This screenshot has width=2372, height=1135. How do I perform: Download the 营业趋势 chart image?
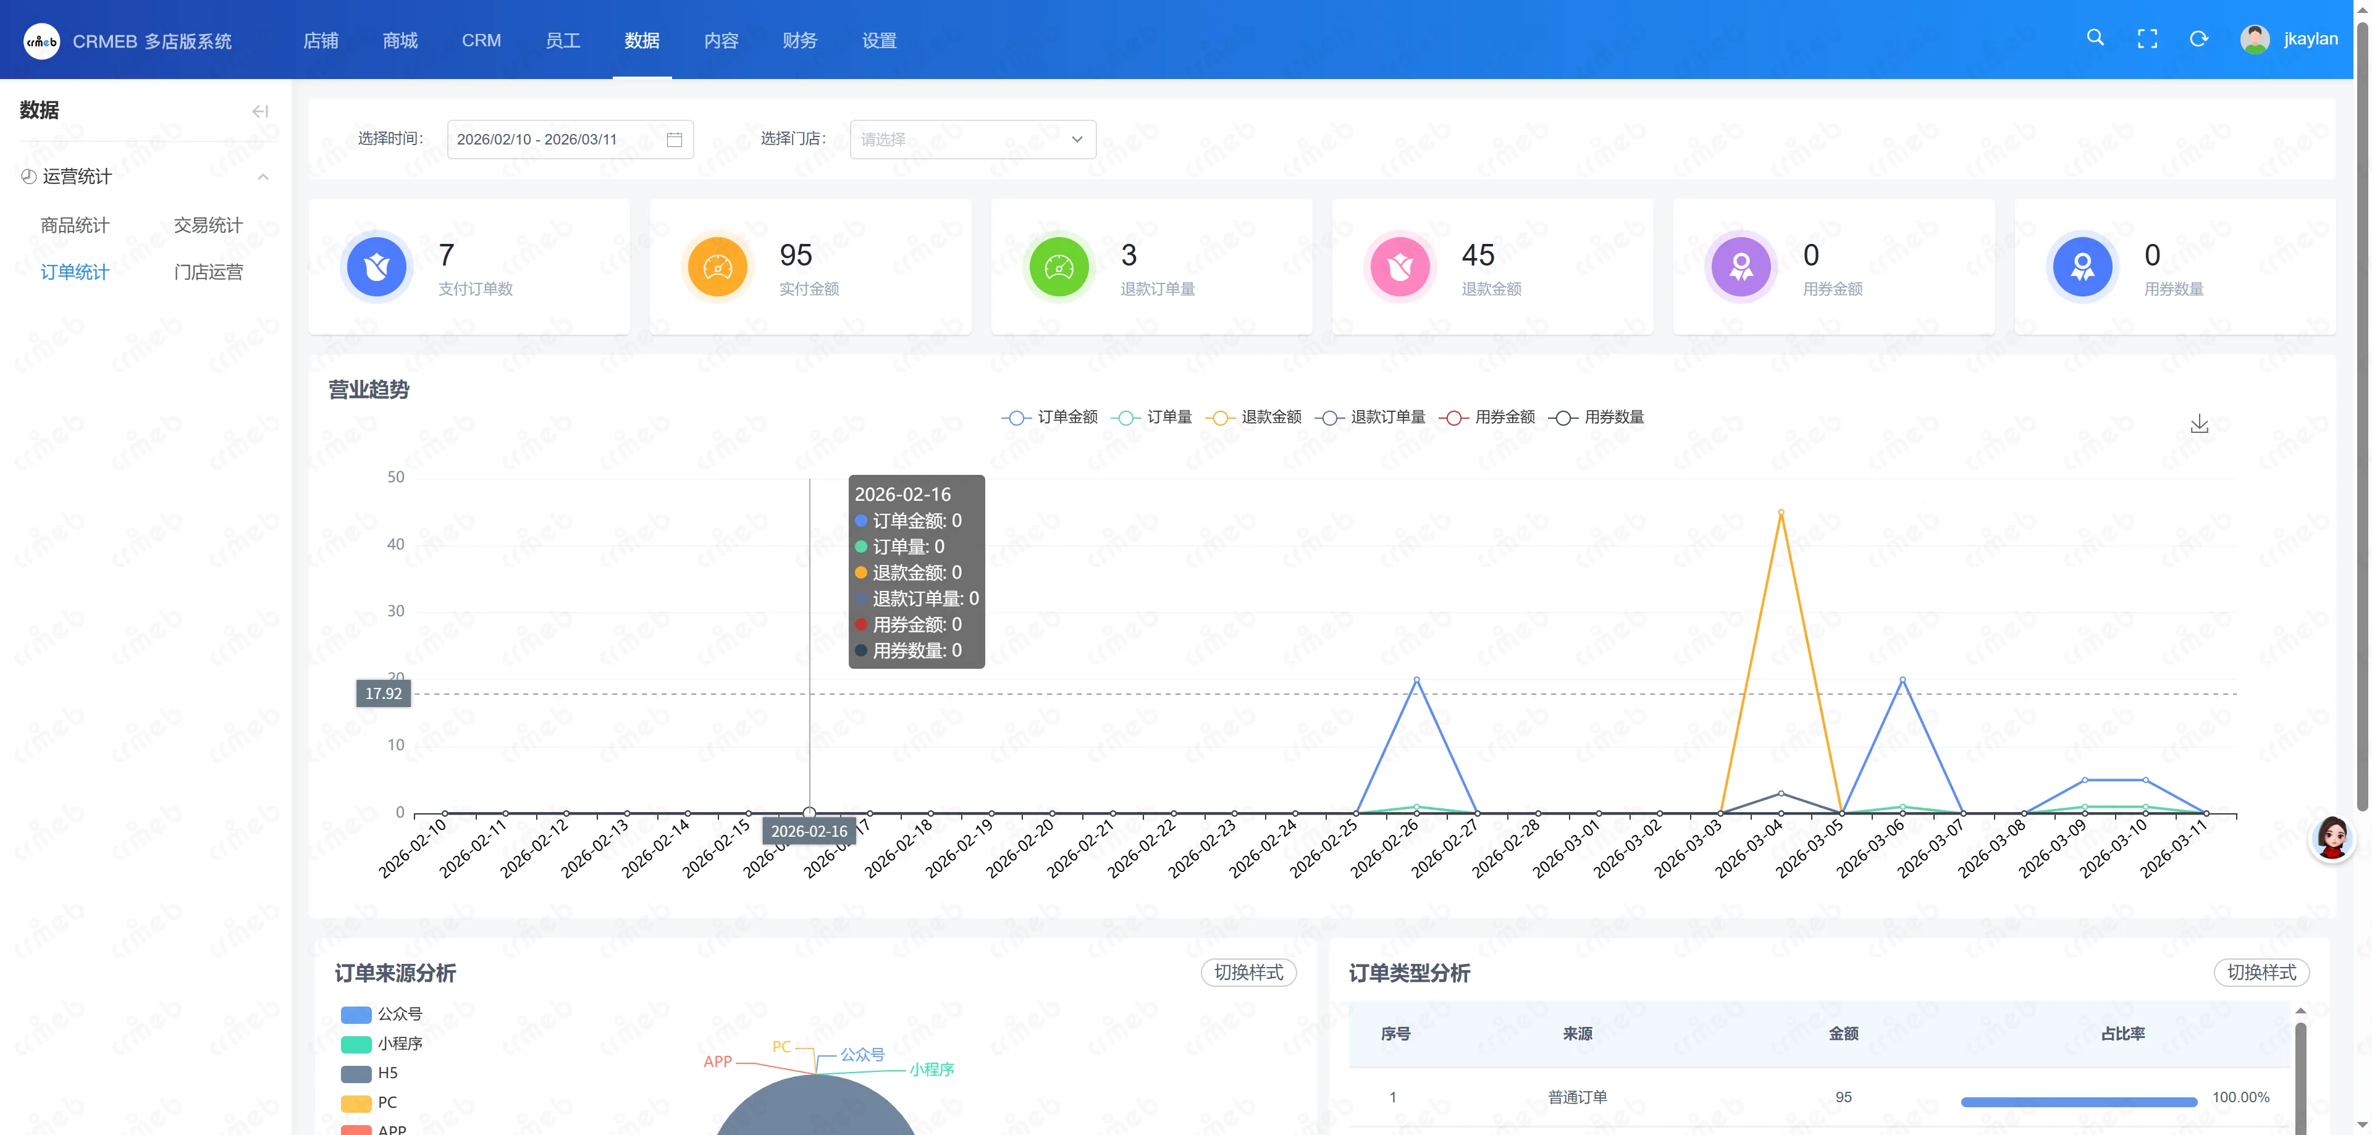pos(2199,424)
